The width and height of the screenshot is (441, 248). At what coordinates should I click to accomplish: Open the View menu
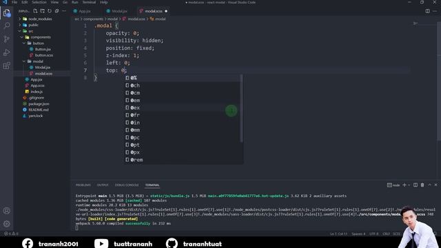click(54, 2)
